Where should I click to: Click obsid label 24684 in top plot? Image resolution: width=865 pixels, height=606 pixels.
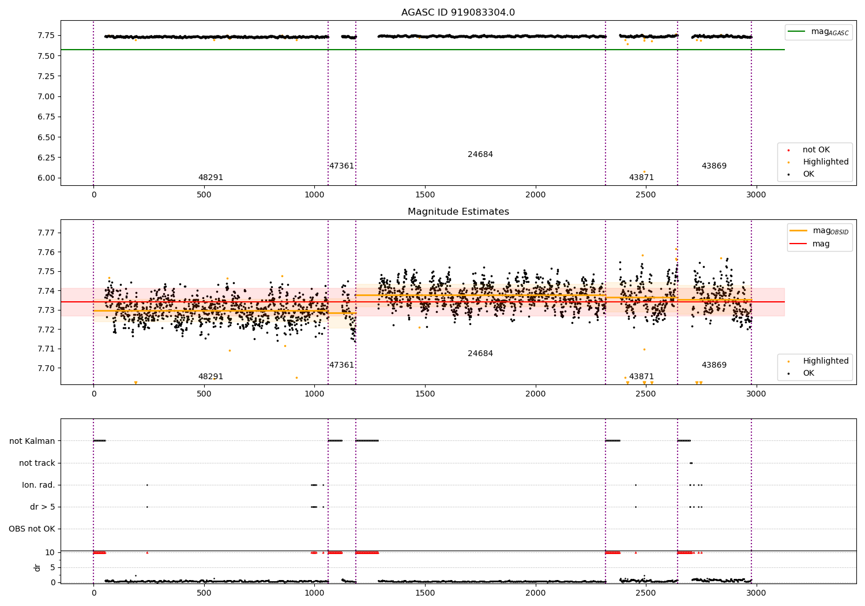(x=480, y=155)
